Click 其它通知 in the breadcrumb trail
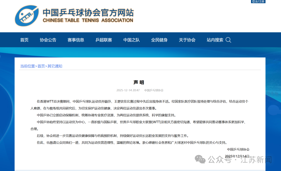The image size is (281, 171). pos(55,66)
